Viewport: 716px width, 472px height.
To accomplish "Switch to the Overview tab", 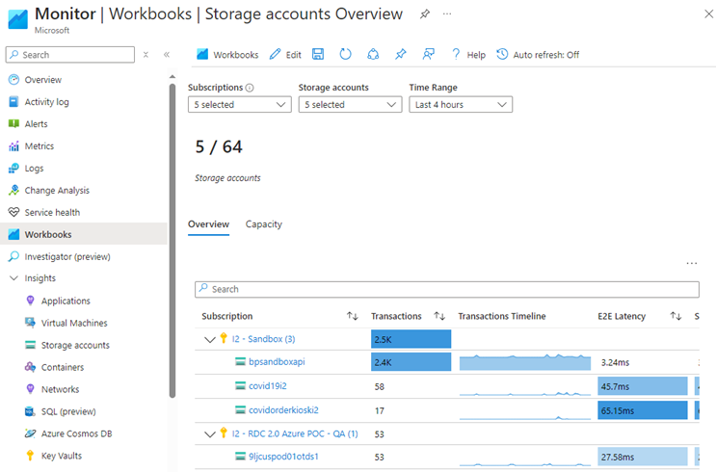I will pyautogui.click(x=209, y=224).
